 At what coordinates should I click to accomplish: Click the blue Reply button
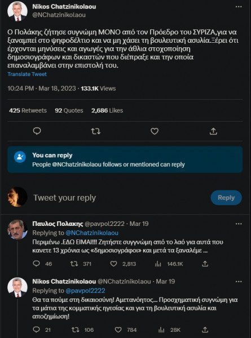(x=226, y=198)
